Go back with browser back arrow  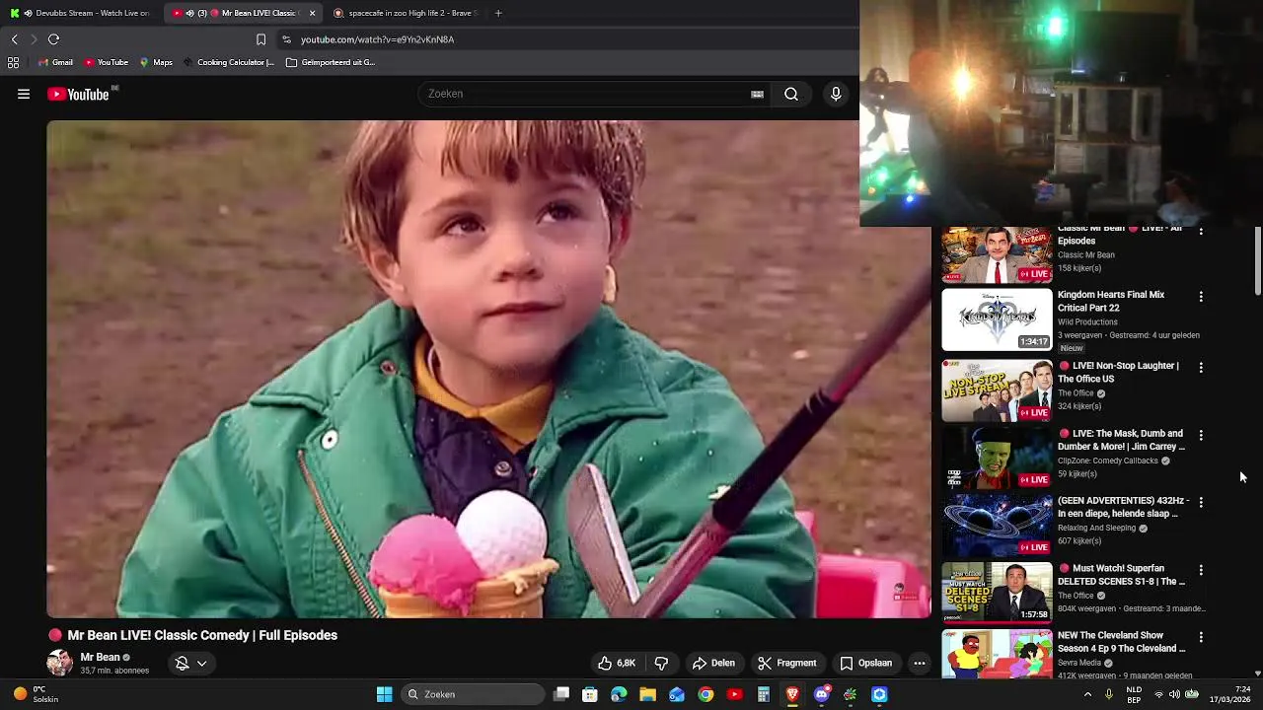(14, 39)
